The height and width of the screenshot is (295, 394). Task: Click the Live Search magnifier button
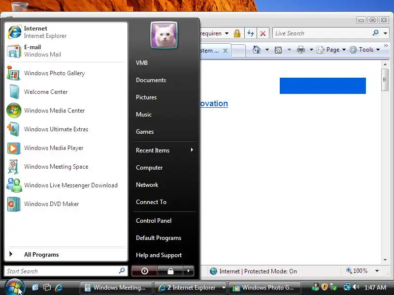pyautogui.click(x=376, y=33)
